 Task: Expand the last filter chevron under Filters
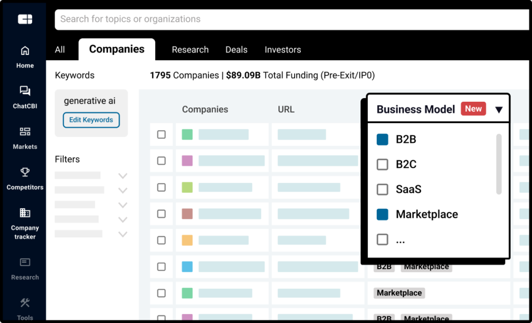click(123, 234)
